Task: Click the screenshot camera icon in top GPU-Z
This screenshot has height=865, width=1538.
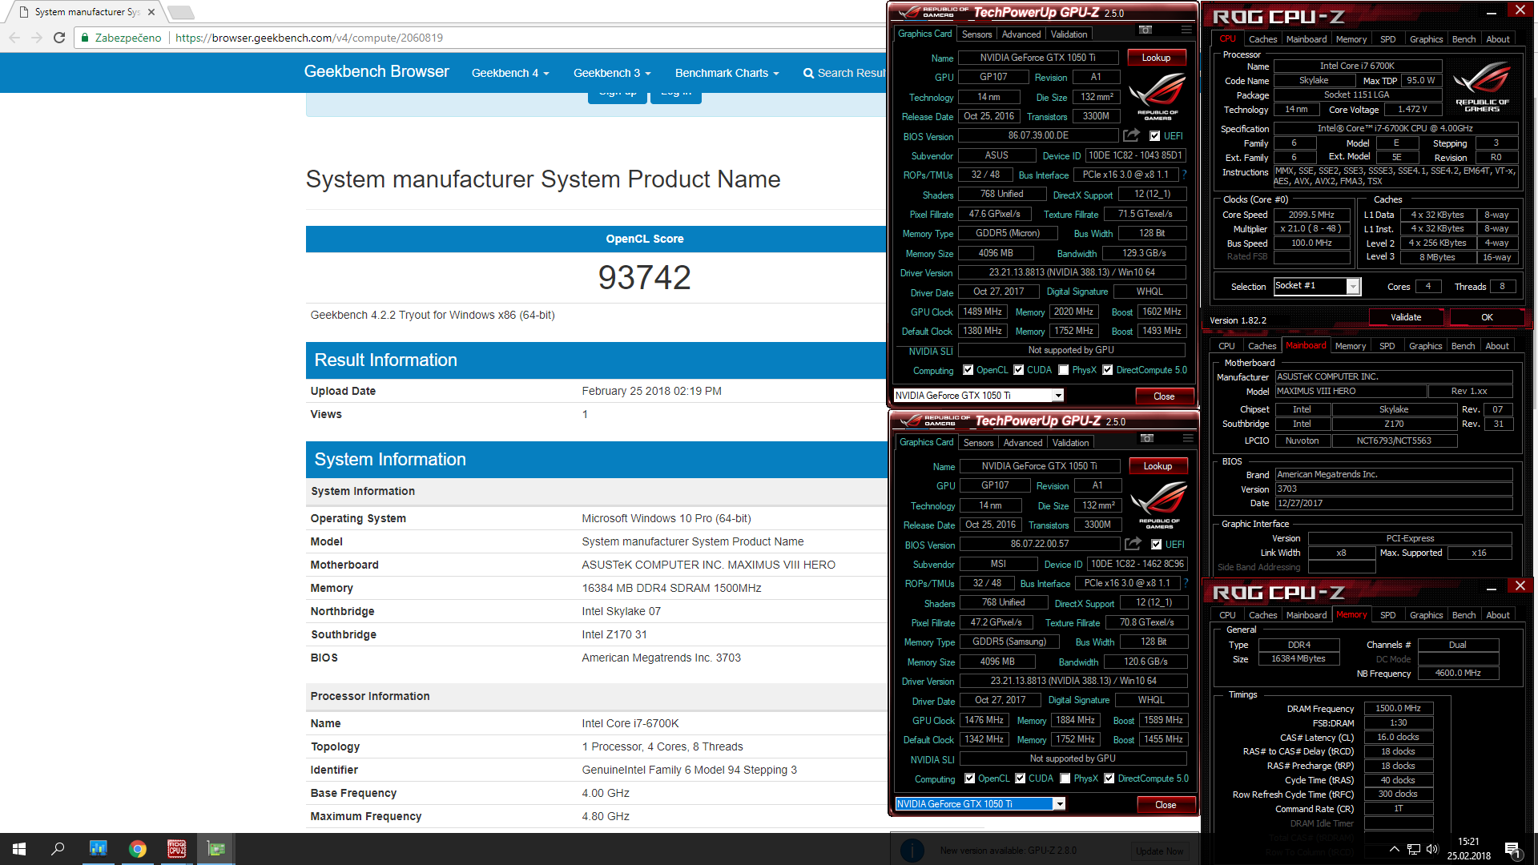Action: tap(1145, 30)
